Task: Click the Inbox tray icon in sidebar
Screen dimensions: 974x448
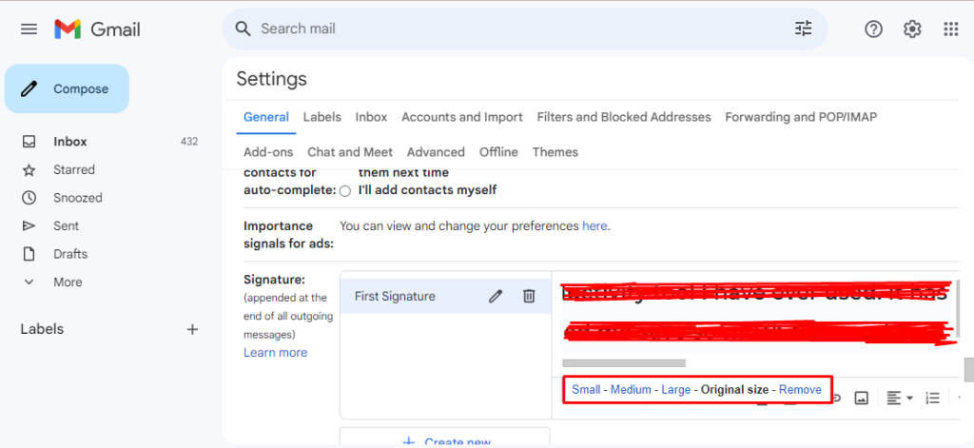Action: coord(29,142)
